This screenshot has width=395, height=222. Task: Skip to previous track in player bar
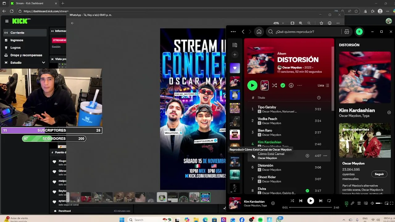(301, 201)
